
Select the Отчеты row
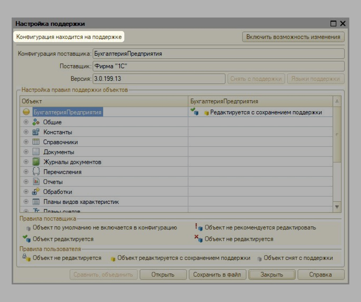(176, 182)
